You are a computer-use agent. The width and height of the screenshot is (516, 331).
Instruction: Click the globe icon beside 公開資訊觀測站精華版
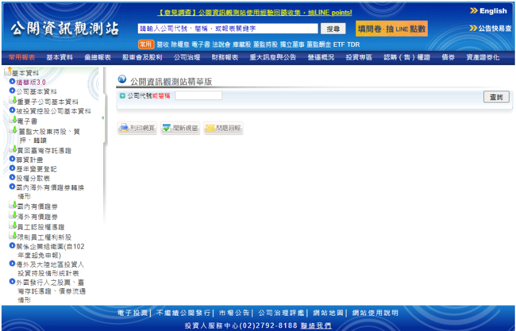point(122,79)
